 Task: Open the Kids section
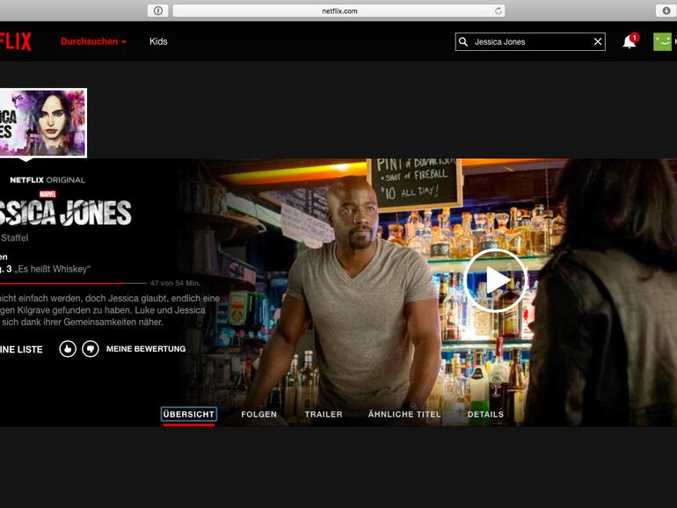pos(158,41)
